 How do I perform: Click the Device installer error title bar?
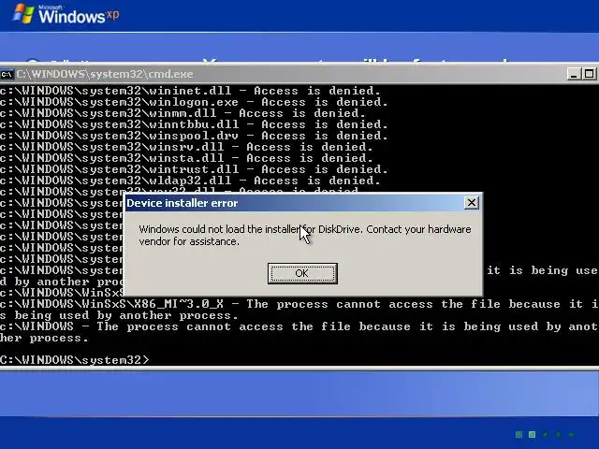click(301, 203)
